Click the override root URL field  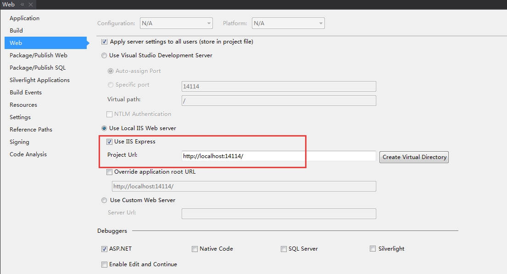[x=244, y=186]
